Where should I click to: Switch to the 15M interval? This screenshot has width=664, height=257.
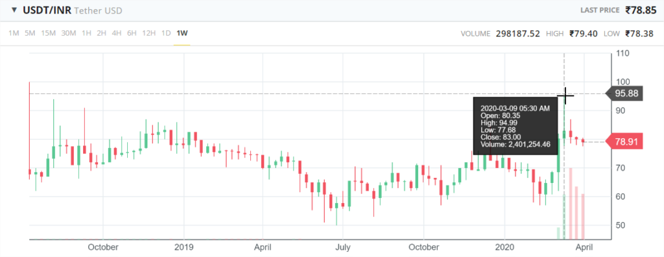click(x=48, y=33)
